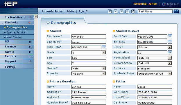
Task: Open the Current School dropdown
Action: click(x=170, y=63)
